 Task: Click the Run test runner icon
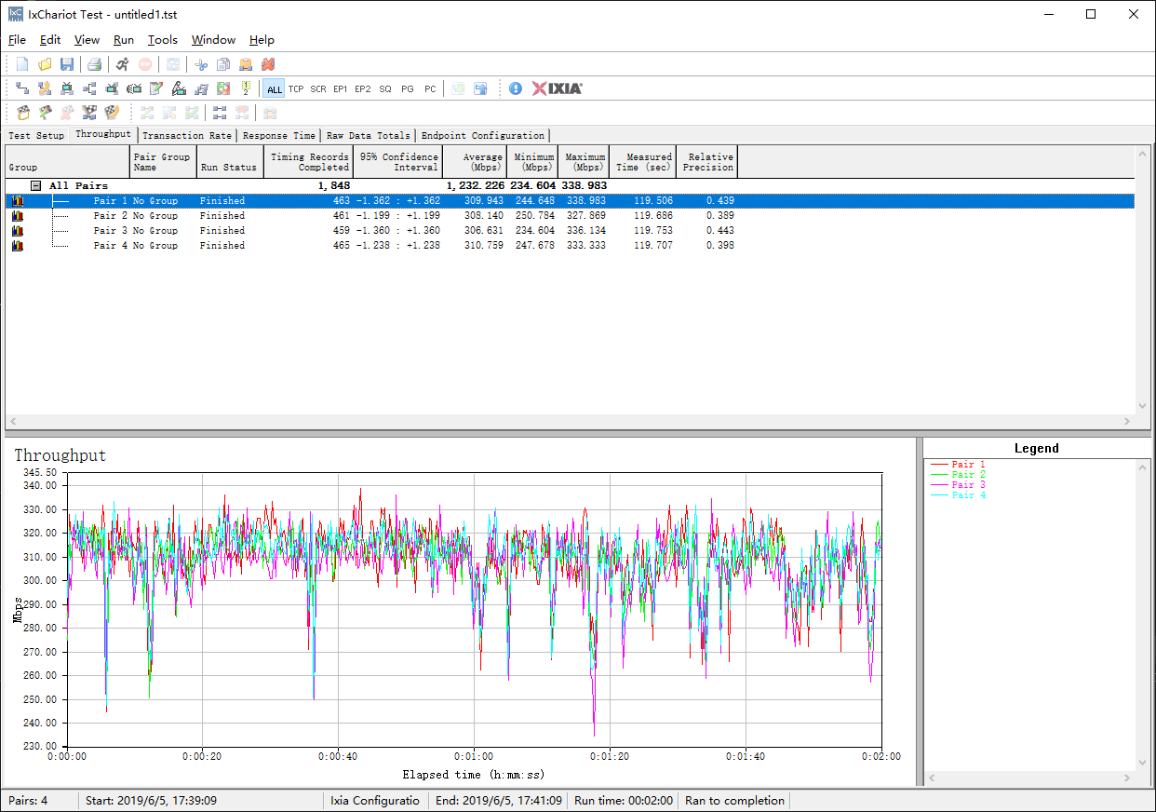tap(122, 64)
